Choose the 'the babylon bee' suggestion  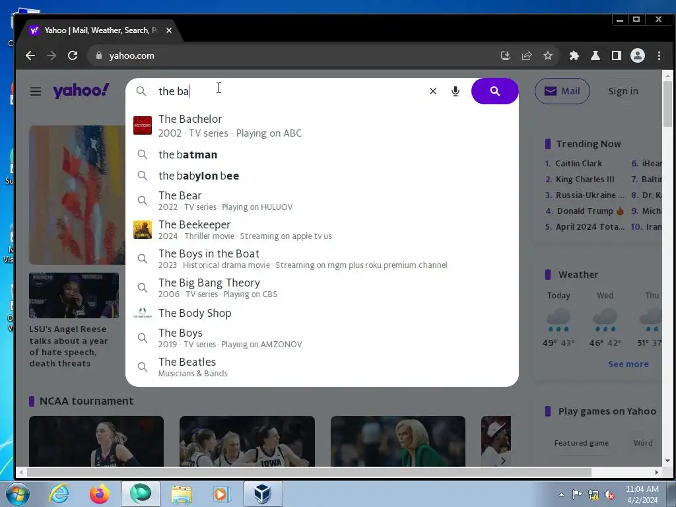(322, 176)
